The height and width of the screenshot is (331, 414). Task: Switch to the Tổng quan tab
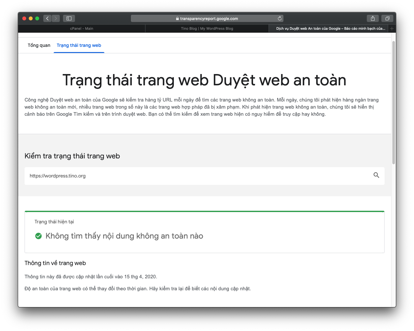pyautogui.click(x=39, y=45)
